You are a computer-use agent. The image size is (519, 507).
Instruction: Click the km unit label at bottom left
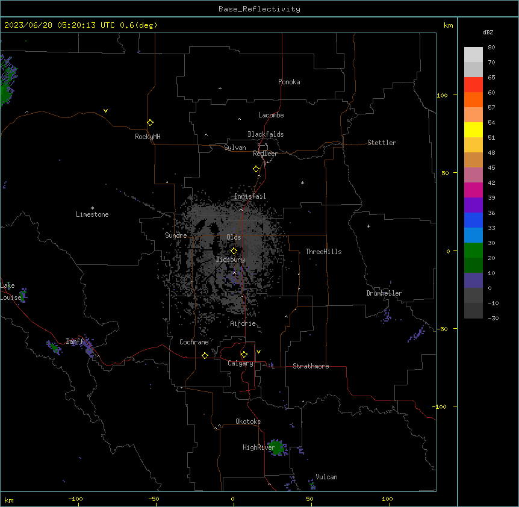coord(9,500)
